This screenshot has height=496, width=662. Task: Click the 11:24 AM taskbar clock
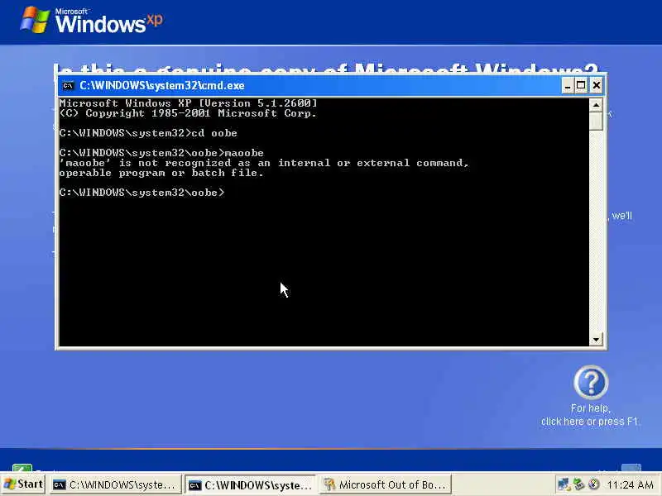630,485
